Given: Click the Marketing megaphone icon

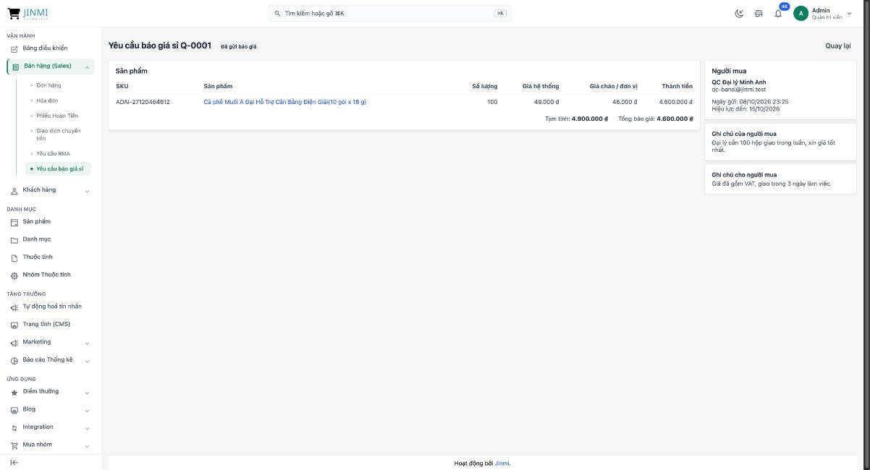Looking at the screenshot, I should 14,343.
